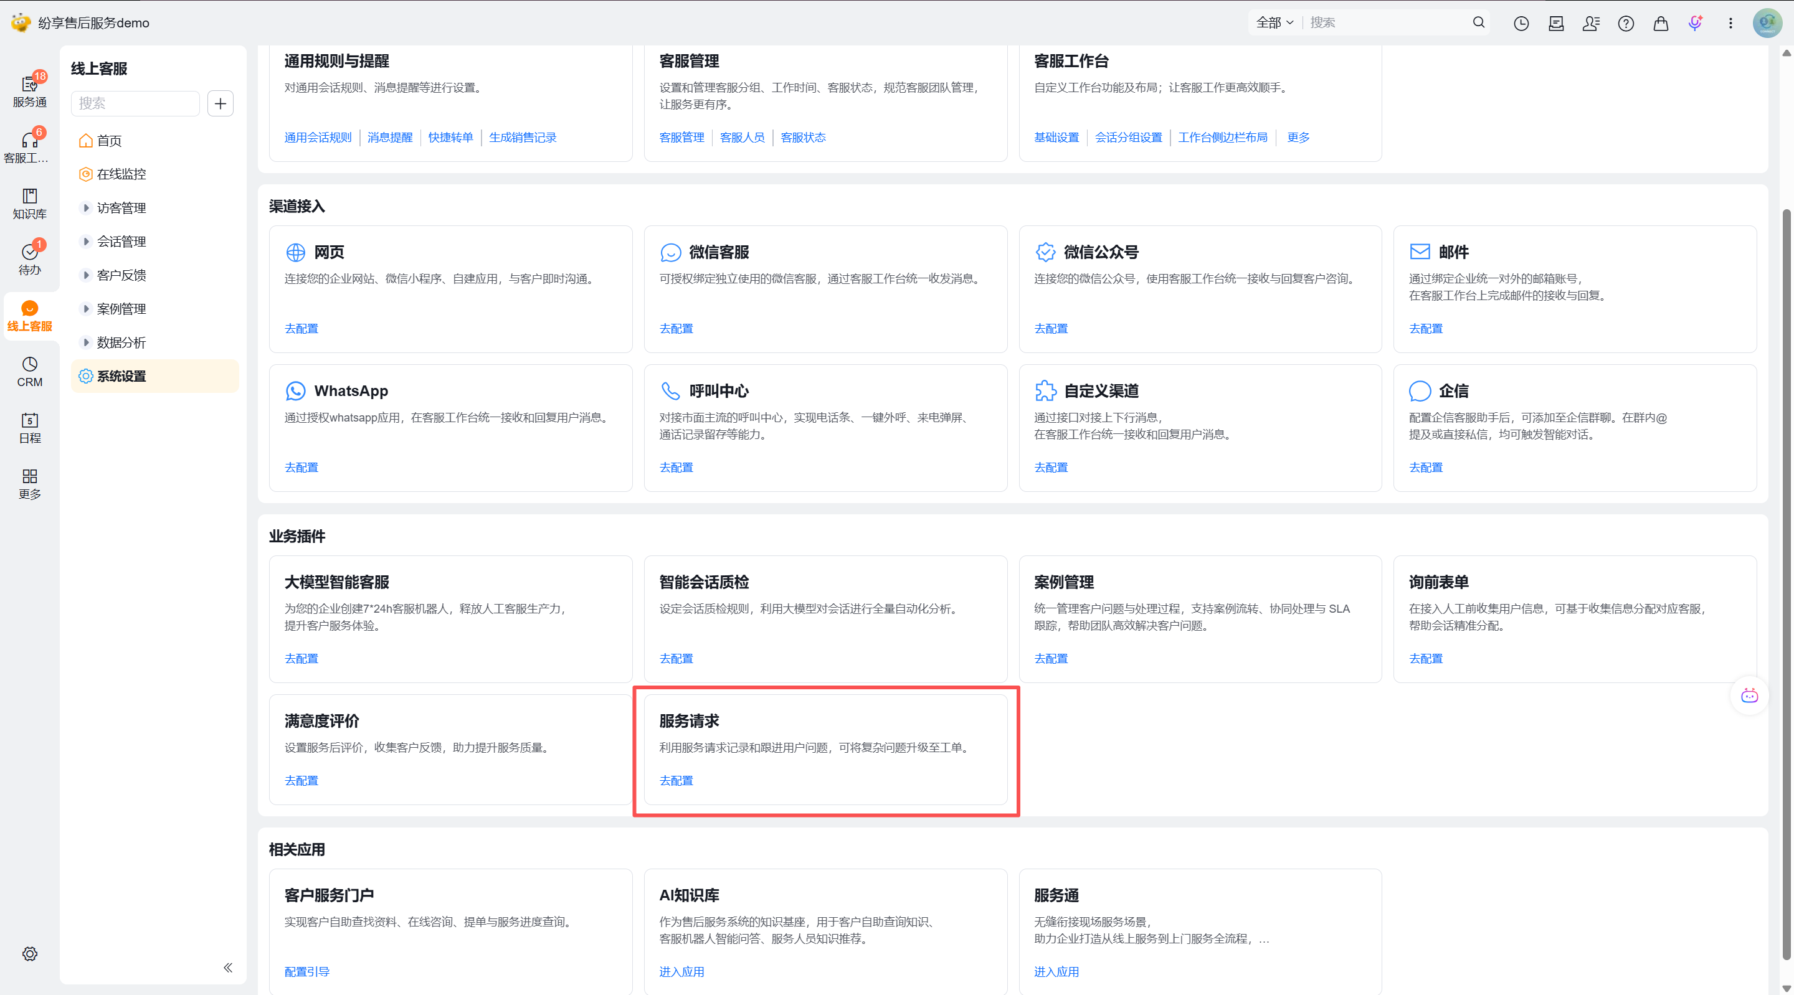Open the user avatar profile menu

click(1767, 23)
